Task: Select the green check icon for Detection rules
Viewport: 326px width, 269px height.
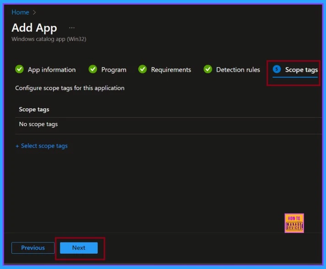Action: (208, 69)
